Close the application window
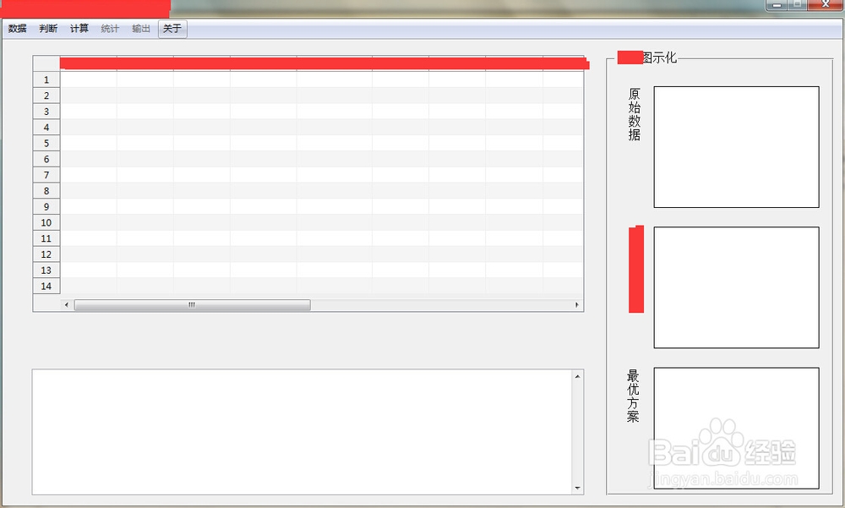 (825, 5)
